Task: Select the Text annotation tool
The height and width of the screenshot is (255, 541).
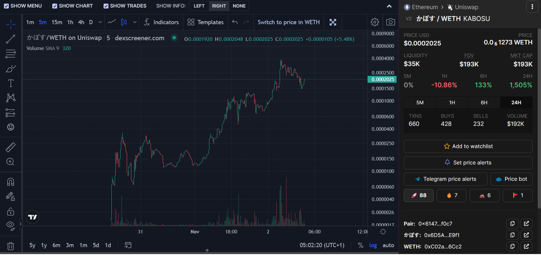Action: 11,83
